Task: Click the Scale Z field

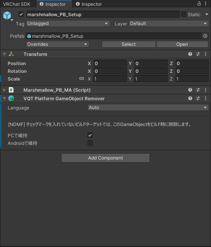Action: pyautogui.click(x=192, y=79)
